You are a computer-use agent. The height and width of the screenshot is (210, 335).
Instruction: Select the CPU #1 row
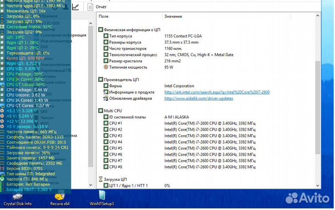pyautogui.click(x=116, y=123)
